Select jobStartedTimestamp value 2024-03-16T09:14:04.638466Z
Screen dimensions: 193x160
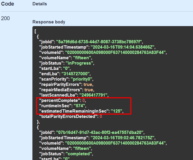(x=123, y=47)
